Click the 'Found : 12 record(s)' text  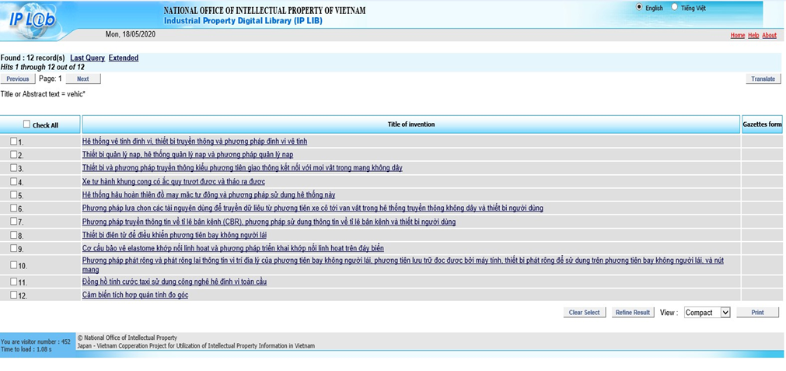pyautogui.click(x=33, y=58)
